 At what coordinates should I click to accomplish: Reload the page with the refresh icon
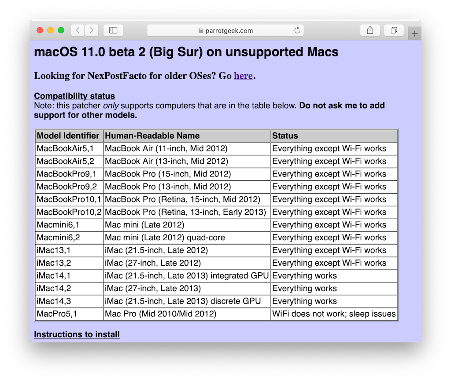click(297, 30)
